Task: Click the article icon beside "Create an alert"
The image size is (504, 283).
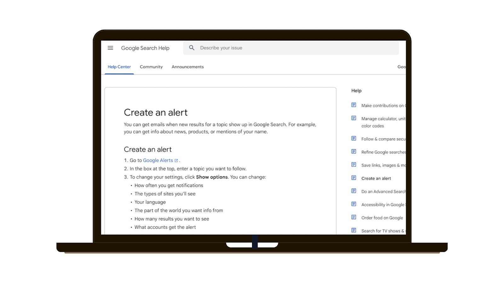Action: (353, 178)
